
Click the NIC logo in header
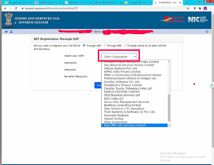click(198, 19)
